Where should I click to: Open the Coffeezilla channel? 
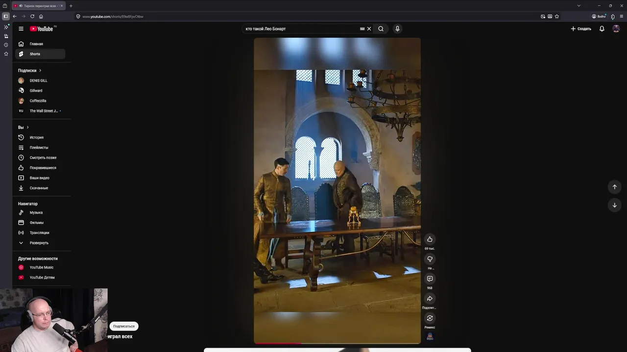[39, 101]
